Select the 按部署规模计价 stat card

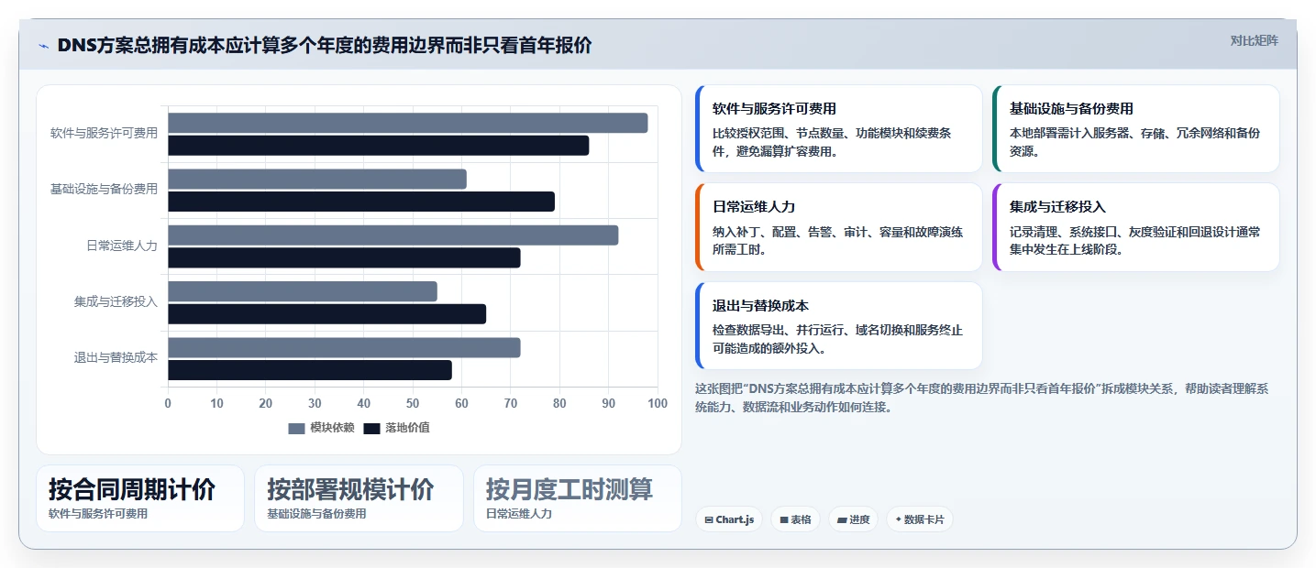(x=359, y=498)
